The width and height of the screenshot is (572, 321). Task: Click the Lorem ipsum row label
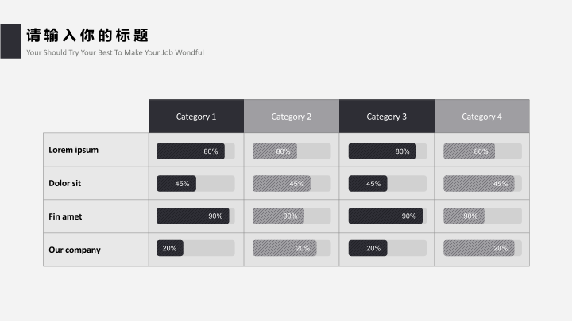point(74,150)
